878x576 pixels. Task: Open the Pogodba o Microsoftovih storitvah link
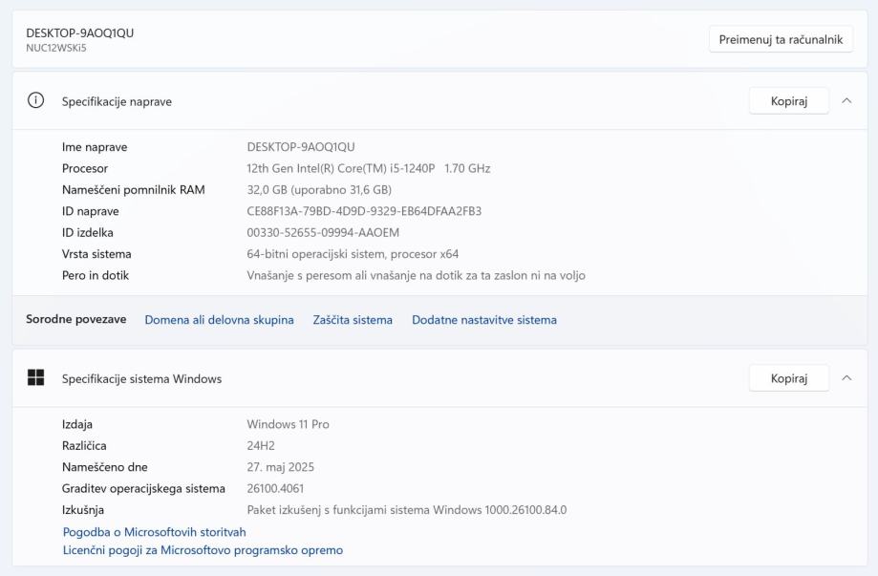(154, 532)
